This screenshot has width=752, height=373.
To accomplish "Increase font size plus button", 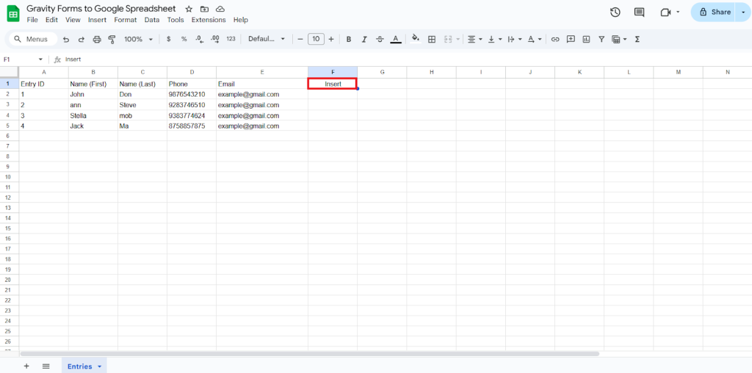I will point(331,40).
